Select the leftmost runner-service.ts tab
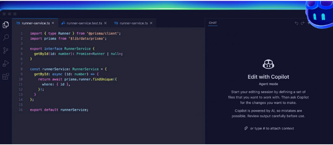The height and width of the screenshot is (145, 333). [x=33, y=23]
